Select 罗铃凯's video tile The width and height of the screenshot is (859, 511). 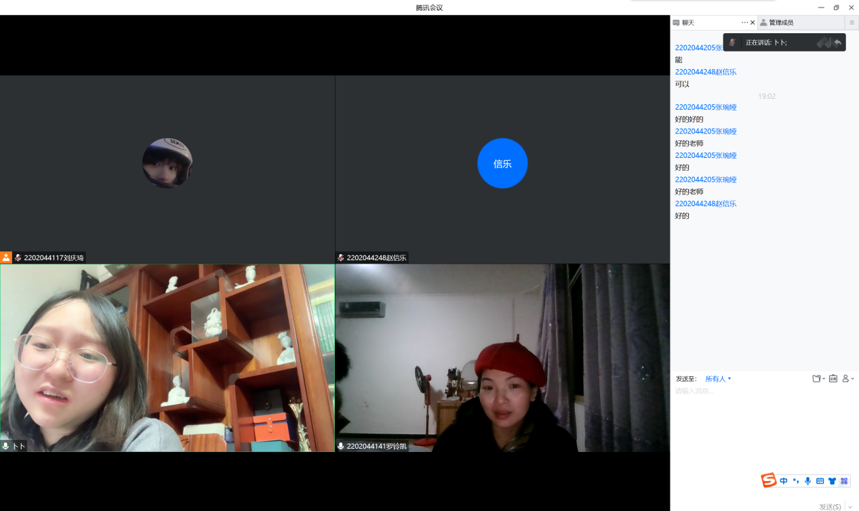point(502,358)
